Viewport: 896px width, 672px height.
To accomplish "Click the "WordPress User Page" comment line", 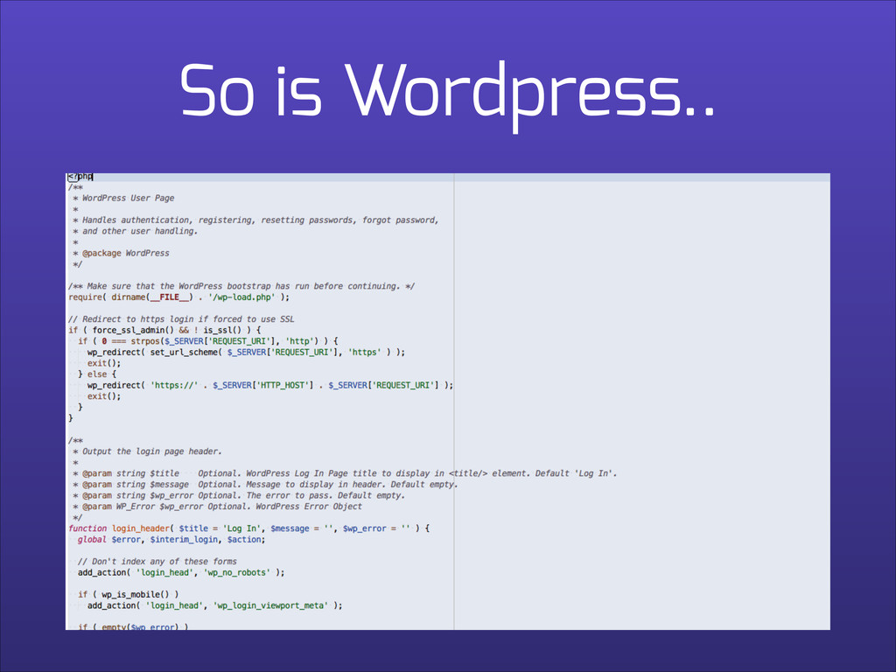I will [x=123, y=199].
